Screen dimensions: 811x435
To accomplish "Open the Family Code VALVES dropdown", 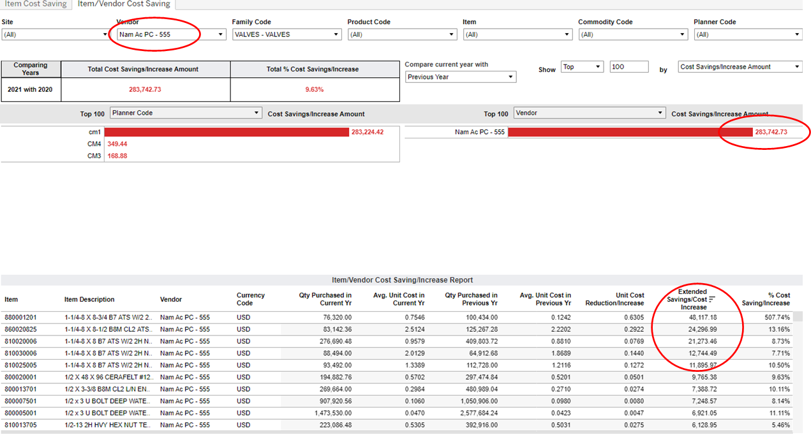I will coord(286,34).
